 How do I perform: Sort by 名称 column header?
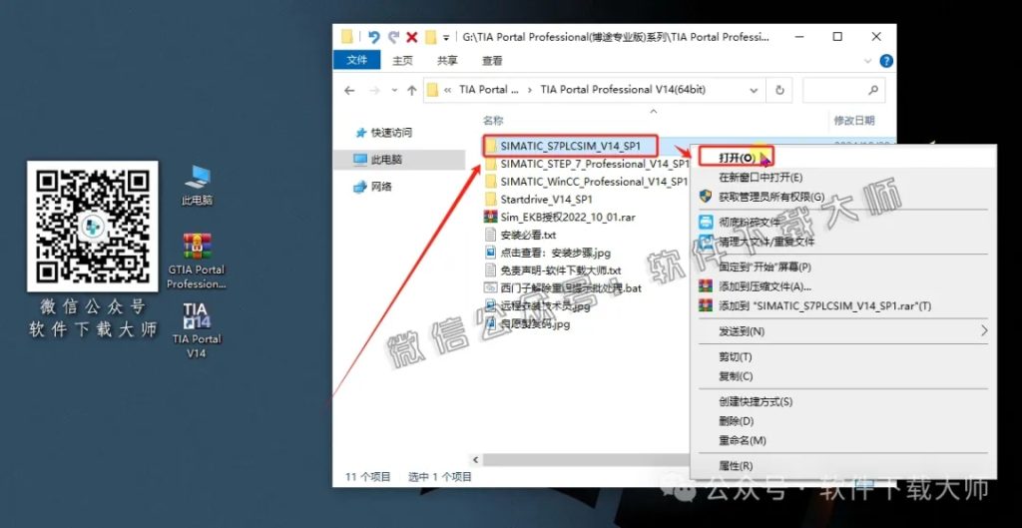[x=493, y=121]
